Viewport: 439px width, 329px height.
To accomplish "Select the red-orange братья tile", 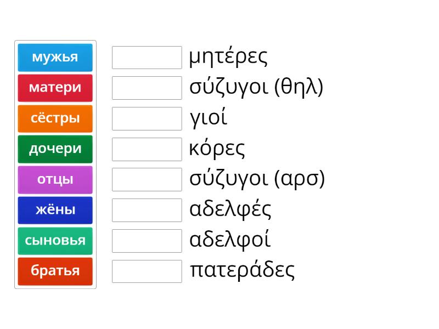I will [x=55, y=271].
